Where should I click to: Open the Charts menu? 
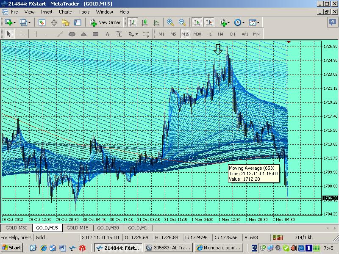(65, 12)
